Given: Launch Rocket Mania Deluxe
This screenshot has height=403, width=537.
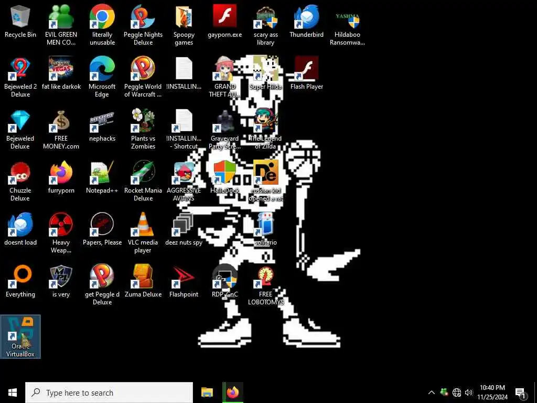Looking at the screenshot, I should pyautogui.click(x=143, y=181).
